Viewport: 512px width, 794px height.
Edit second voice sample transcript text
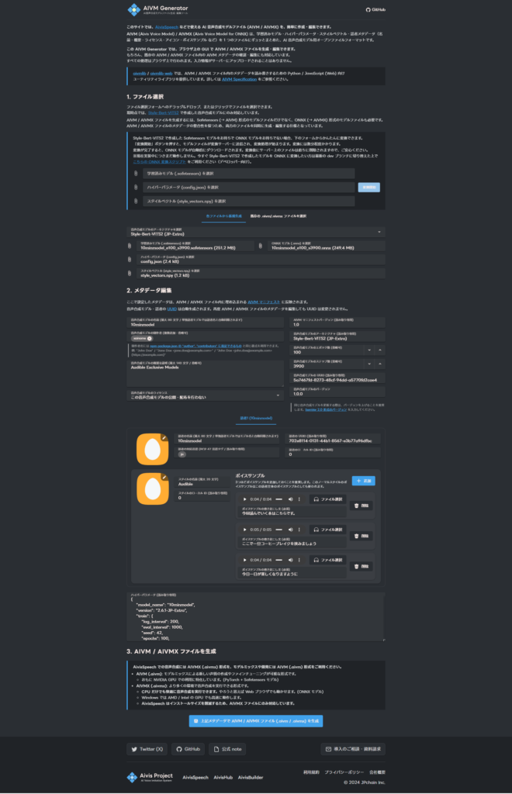[x=292, y=542]
